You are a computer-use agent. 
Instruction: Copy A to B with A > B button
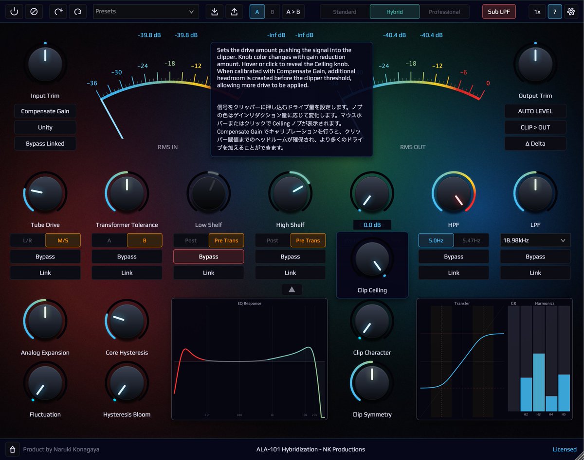(x=293, y=12)
